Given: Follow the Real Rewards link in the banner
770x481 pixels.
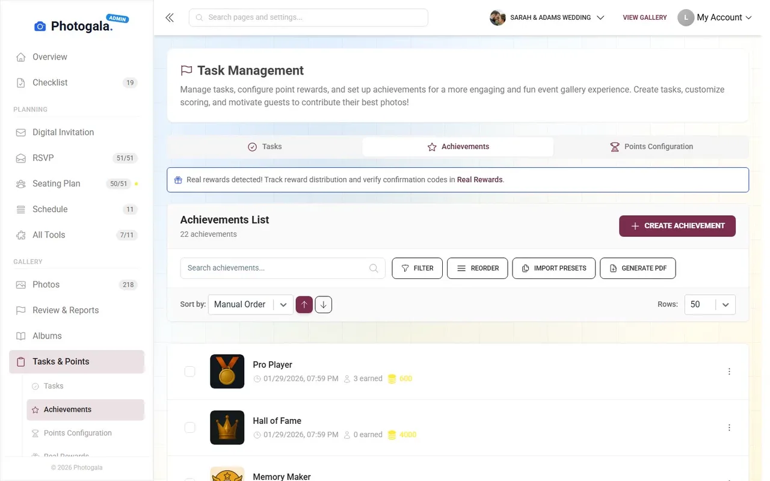Looking at the screenshot, I should 479,180.
